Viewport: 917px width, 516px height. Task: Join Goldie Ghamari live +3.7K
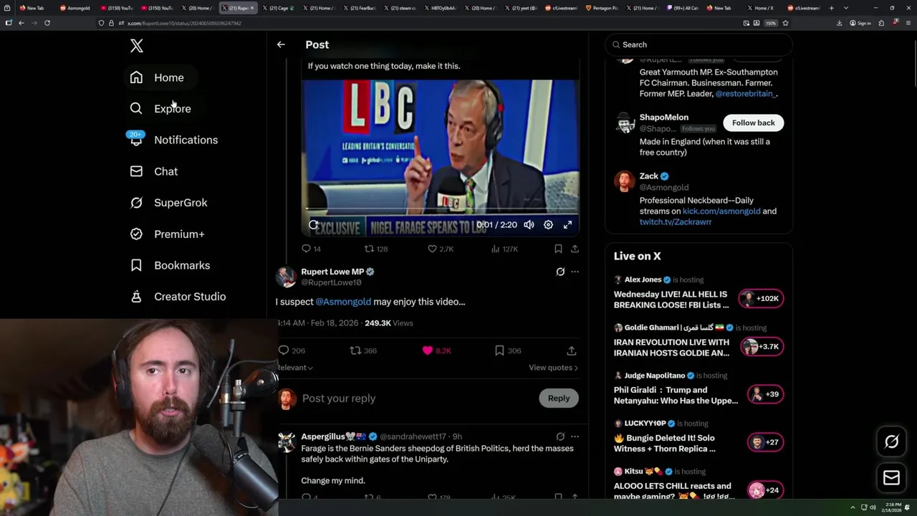[x=763, y=346]
